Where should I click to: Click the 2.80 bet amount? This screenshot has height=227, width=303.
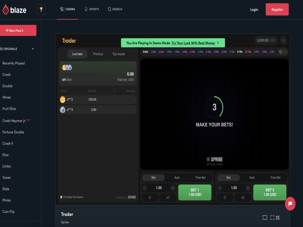click(x=94, y=110)
